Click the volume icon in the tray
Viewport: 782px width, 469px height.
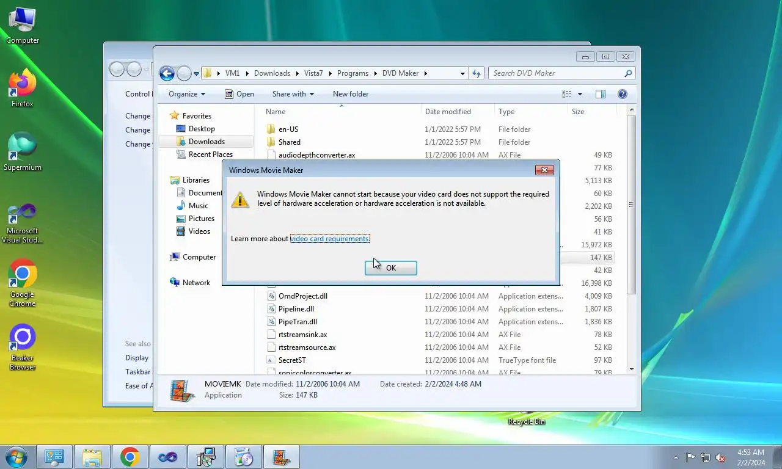click(721, 457)
